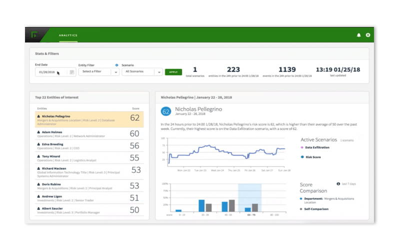Open the End Date calendar picker
This screenshot has width=400, height=250.
coord(72,72)
